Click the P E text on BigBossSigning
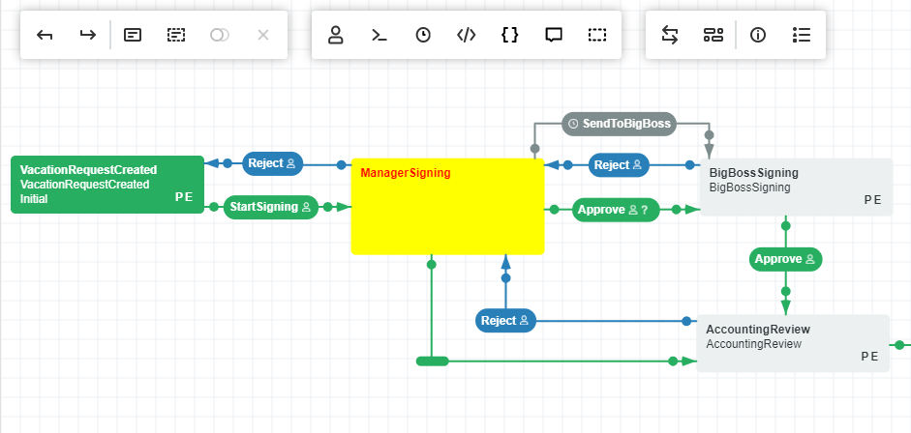This screenshot has height=433, width=911. pos(872,200)
